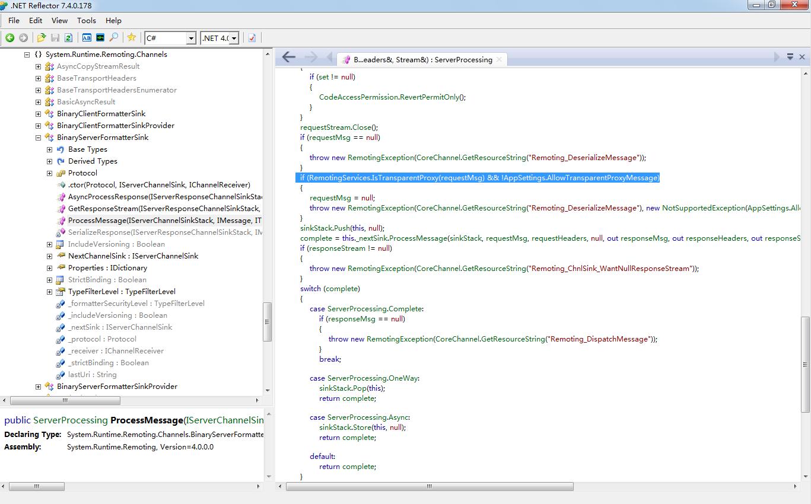This screenshot has height=504, width=811.
Task: Click the back arrow in the code pane
Action: pyautogui.click(x=289, y=57)
